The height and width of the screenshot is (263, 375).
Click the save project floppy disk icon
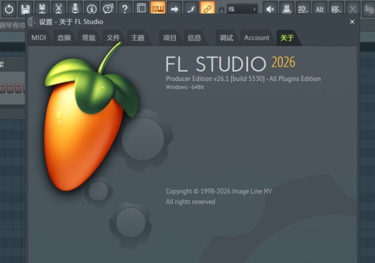coord(25,9)
